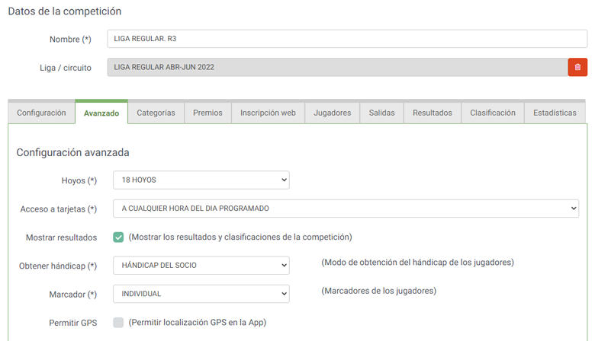This screenshot has height=341, width=595.
Task: Open the Categorías tab
Action: [x=156, y=113]
